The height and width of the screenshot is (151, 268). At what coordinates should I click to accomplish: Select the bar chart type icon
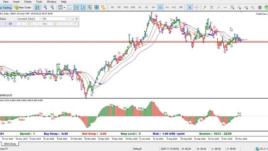[x=37, y=8]
